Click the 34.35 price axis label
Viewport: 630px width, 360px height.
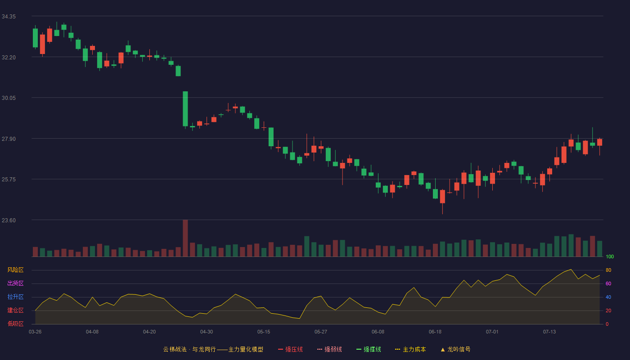coord(9,17)
